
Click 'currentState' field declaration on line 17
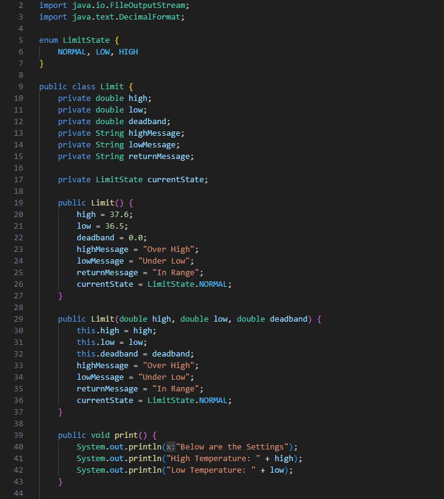click(176, 180)
